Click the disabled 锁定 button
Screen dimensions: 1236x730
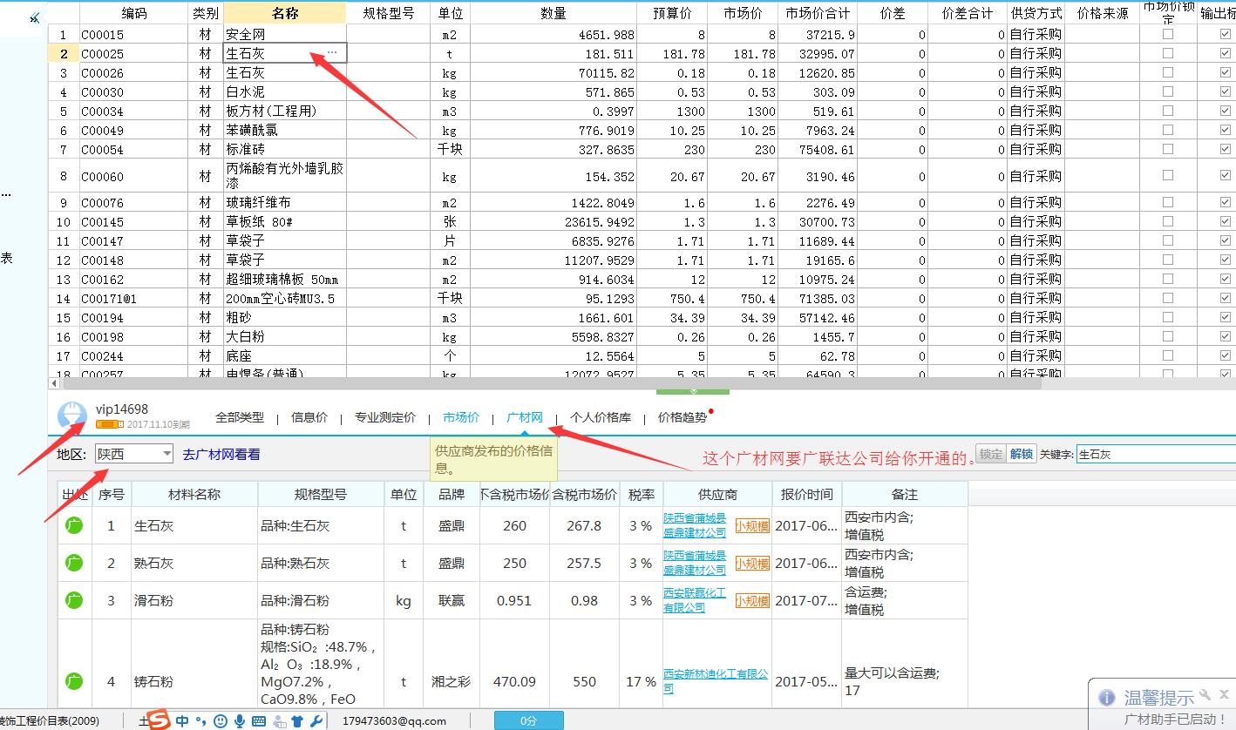[x=991, y=454]
